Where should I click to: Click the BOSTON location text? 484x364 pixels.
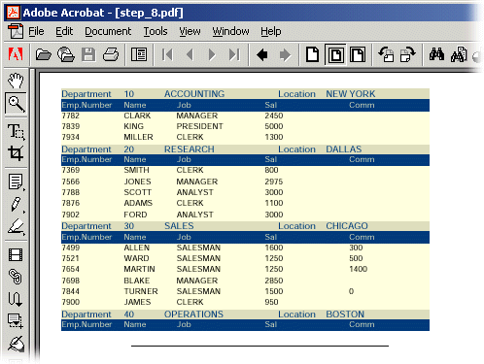(x=345, y=314)
